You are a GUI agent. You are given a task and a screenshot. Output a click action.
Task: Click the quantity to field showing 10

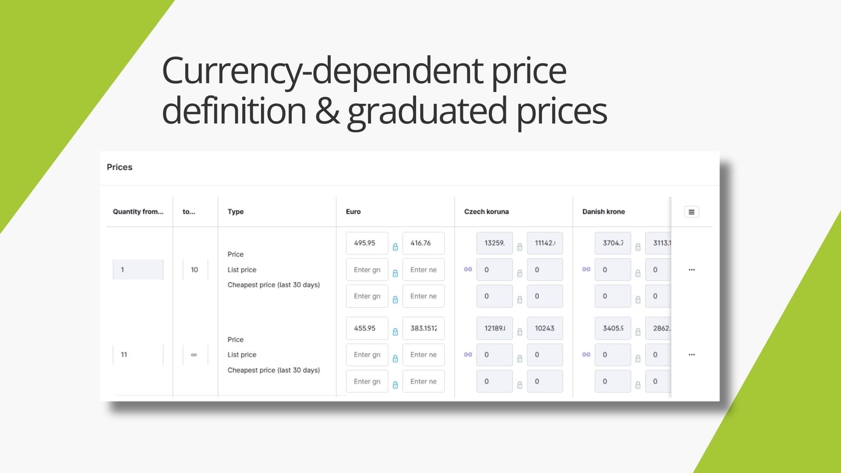tap(195, 270)
